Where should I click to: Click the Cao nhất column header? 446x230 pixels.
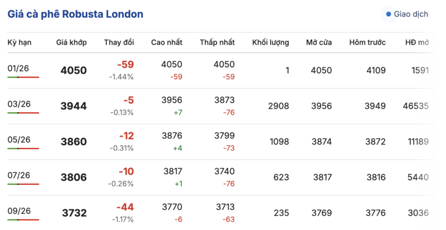[x=167, y=42]
